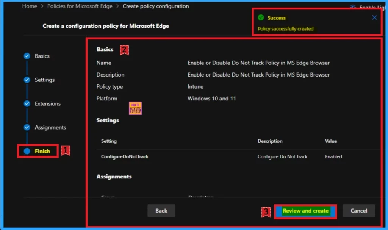388x230 pixels.
Task: Select Create policy configuration breadcrumb
Action: (x=156, y=6)
